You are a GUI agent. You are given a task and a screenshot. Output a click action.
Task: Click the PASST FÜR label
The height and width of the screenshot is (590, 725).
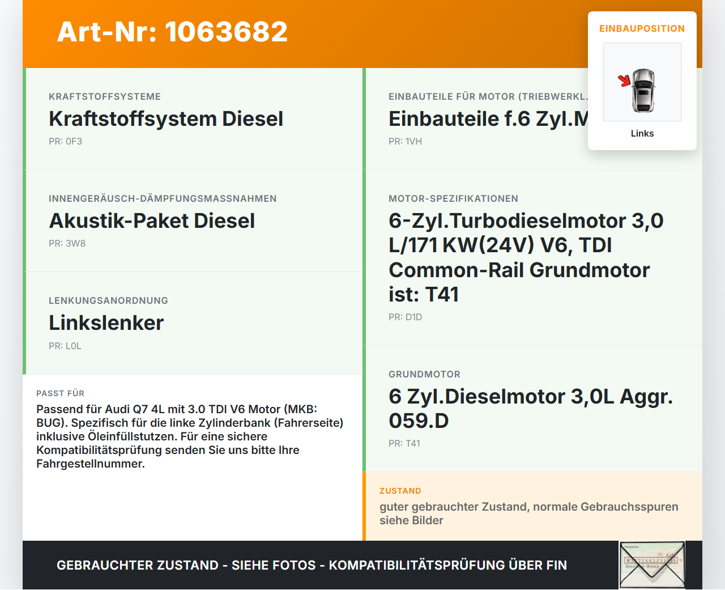point(60,393)
